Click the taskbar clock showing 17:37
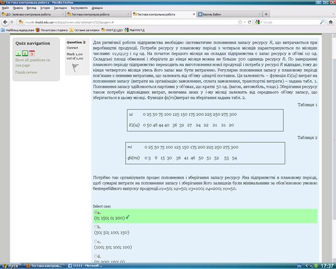 click(328, 266)
